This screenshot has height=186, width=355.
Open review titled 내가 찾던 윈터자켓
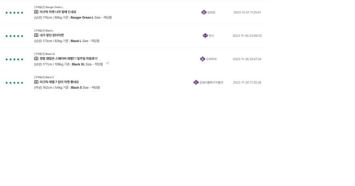click(x=52, y=35)
